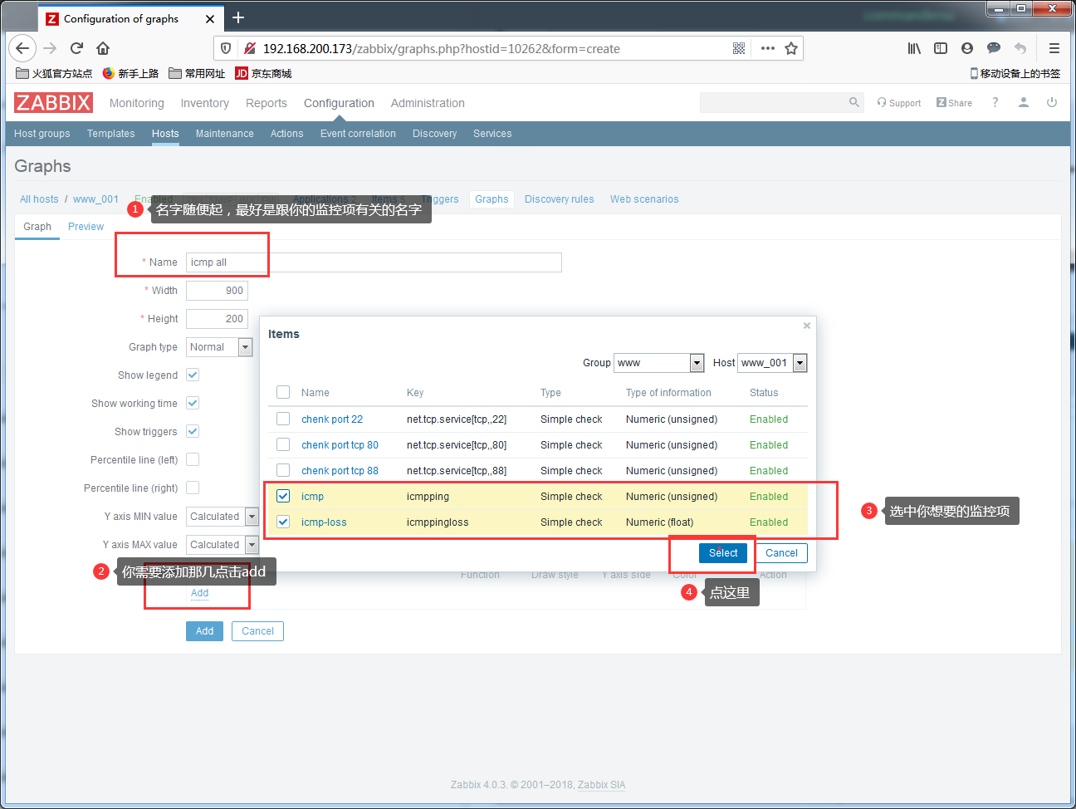
Task: Switch to the Preview tab
Action: 86,227
